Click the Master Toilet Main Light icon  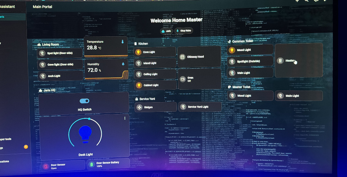coord(280,96)
